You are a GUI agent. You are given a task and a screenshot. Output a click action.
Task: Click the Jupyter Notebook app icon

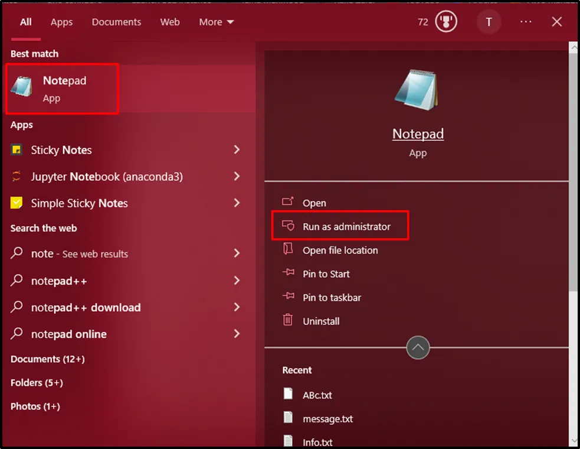[17, 177]
